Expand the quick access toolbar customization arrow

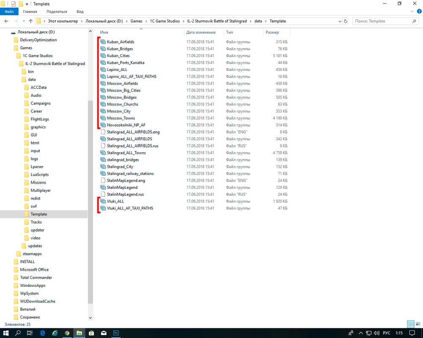point(27,4)
